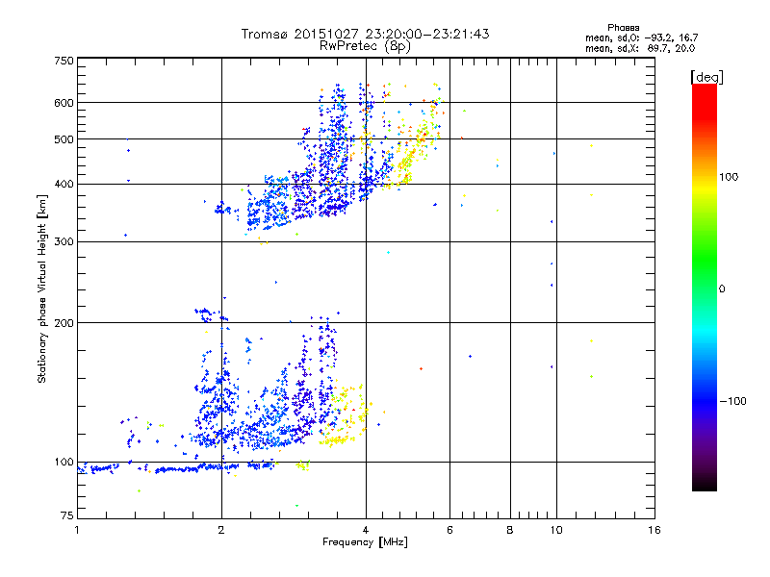Viewport: 770px width, 577px height.
Task: Click the colorbar tick label '100'
Action: (729, 177)
